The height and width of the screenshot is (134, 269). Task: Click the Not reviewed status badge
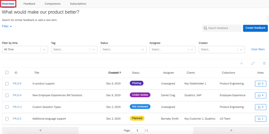(x=140, y=107)
